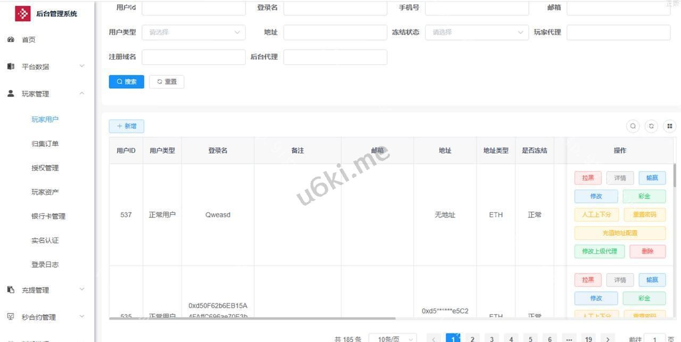This screenshot has width=681, height=342.
Task: Click the table refresh icon
Action: 651,126
